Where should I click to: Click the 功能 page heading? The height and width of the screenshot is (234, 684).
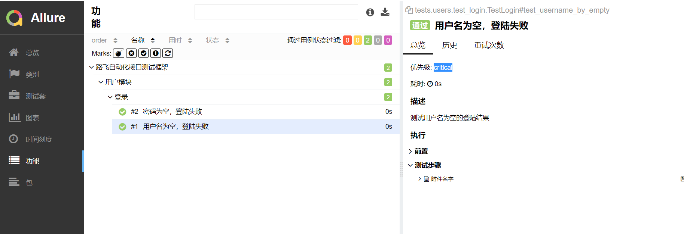click(96, 17)
